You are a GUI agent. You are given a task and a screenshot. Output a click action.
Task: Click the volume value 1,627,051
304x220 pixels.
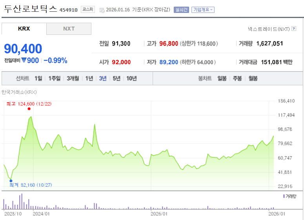[x=269, y=43]
